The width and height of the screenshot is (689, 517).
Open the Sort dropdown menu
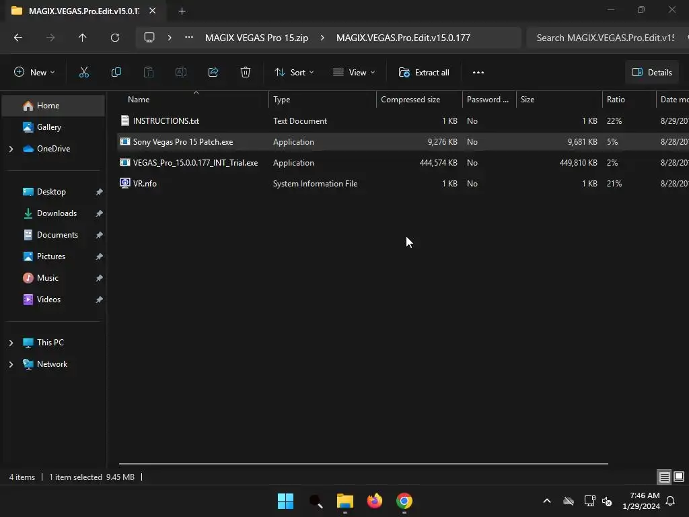point(294,73)
